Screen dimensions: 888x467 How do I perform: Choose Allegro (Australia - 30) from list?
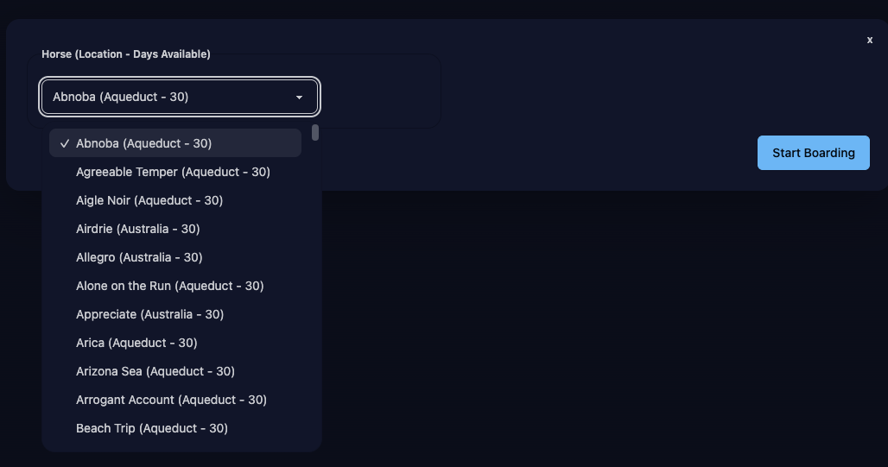point(139,257)
